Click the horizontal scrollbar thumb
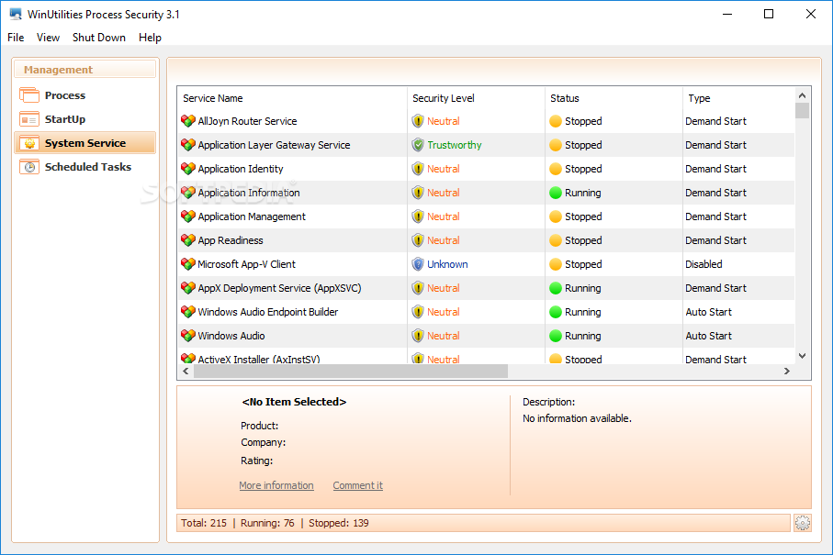The height and width of the screenshot is (555, 833). 351,372
